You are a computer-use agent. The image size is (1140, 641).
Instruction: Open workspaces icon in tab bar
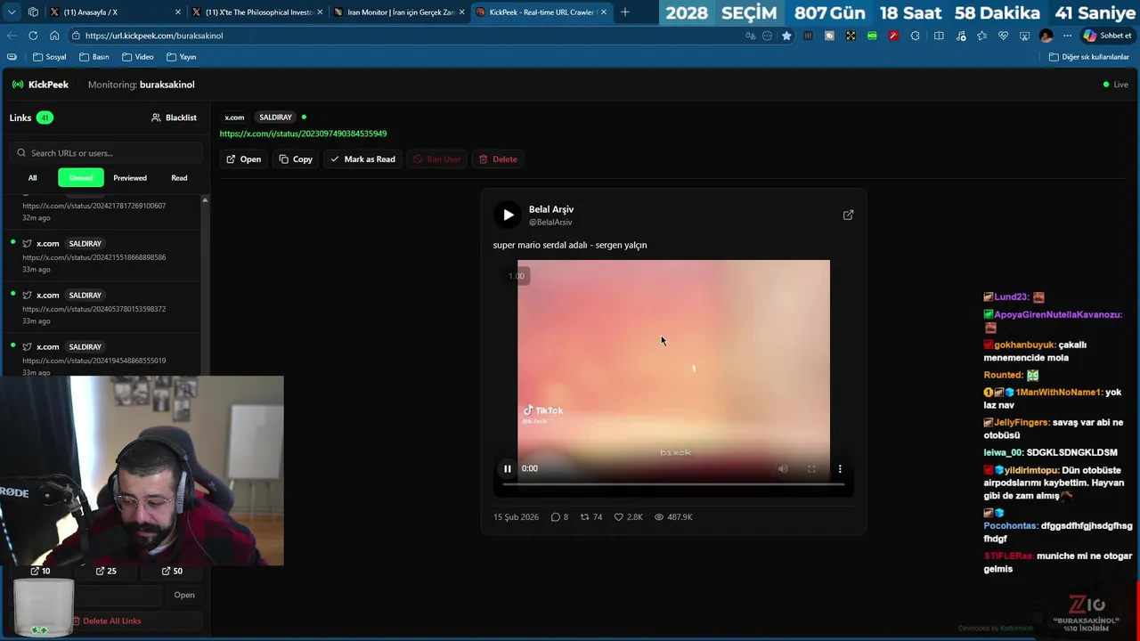coord(33,12)
